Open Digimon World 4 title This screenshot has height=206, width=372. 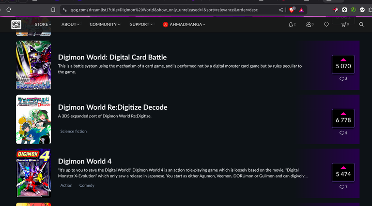85,161
